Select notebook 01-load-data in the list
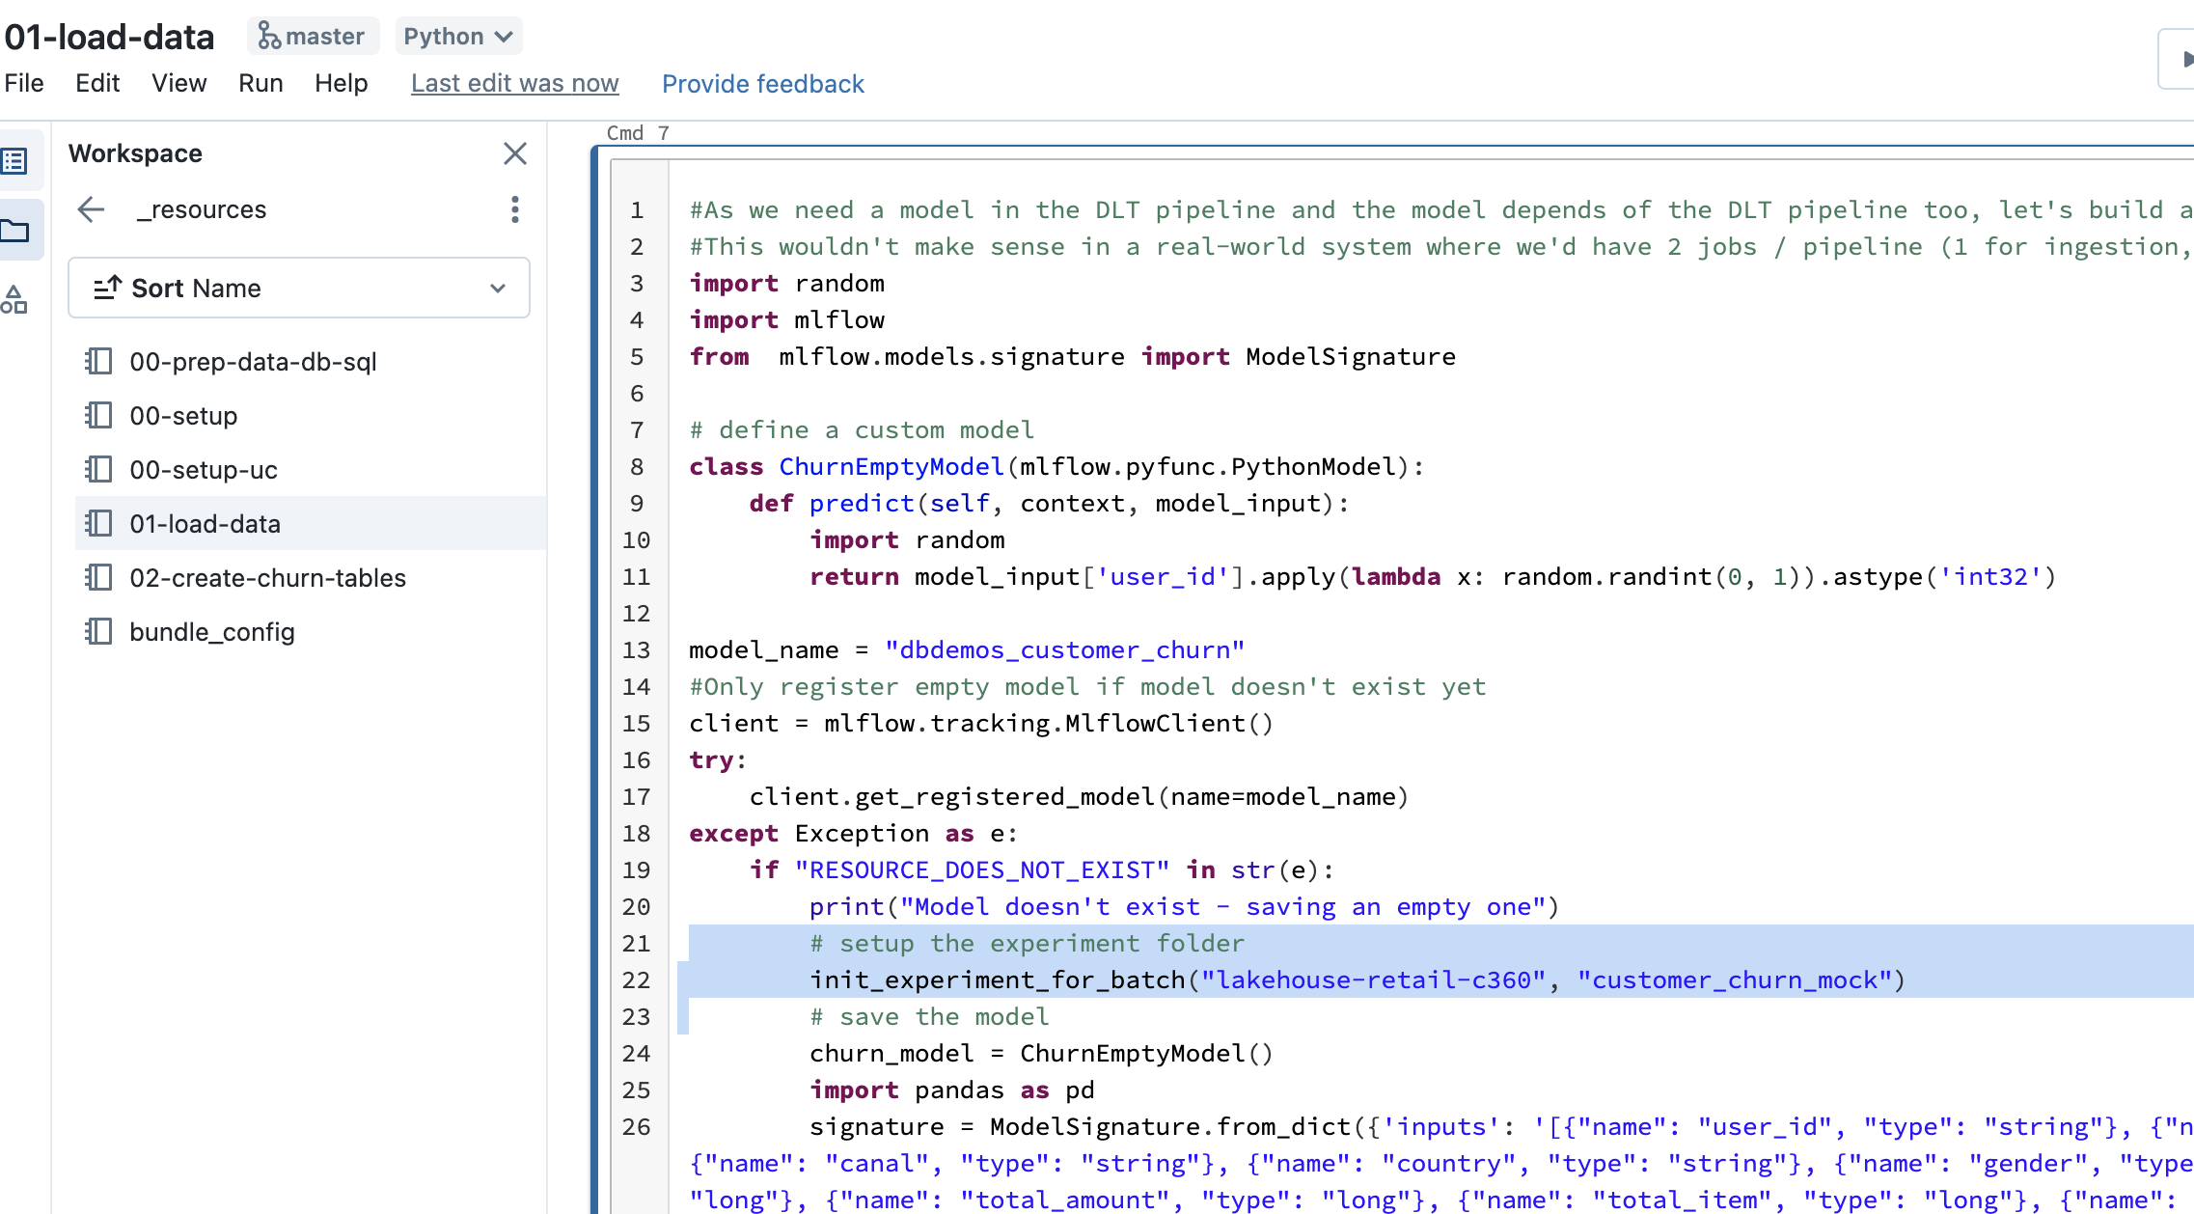The image size is (2194, 1214). (311, 524)
